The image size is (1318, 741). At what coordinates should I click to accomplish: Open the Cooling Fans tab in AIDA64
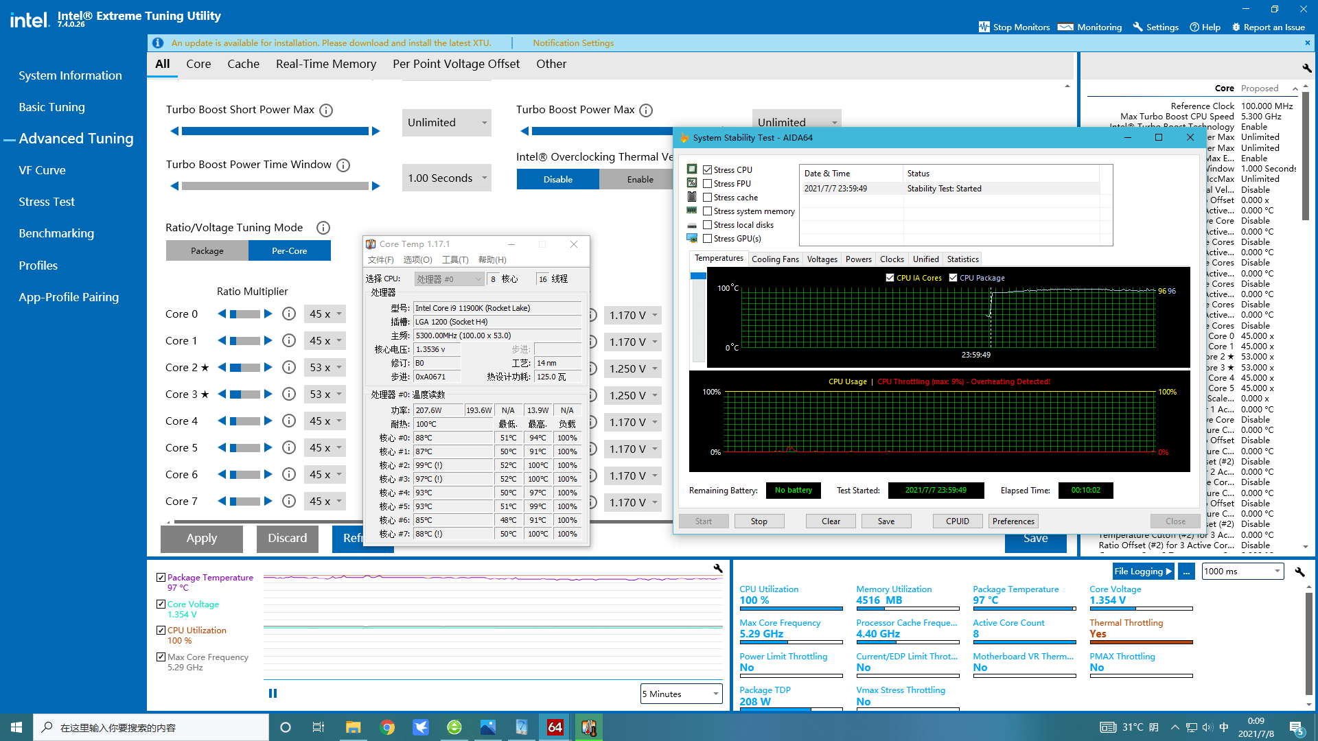[775, 259]
